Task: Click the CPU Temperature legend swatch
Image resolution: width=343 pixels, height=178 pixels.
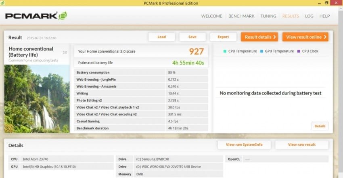Action: tap(225, 51)
